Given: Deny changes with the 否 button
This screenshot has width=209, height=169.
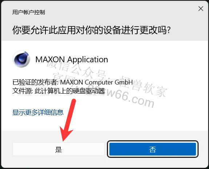Looking at the screenshot, I should (x=153, y=149).
